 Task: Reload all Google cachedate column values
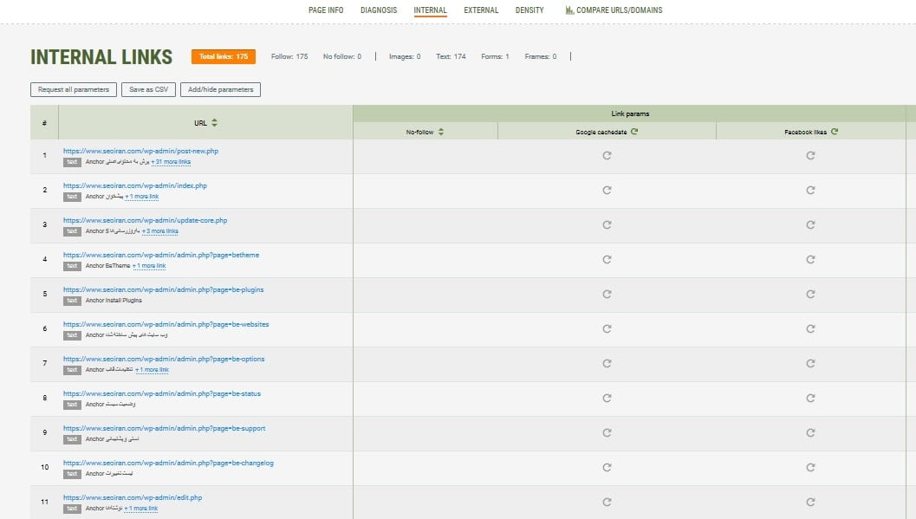(x=634, y=132)
